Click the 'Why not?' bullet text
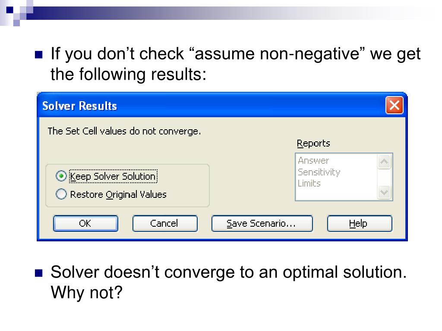 pyautogui.click(x=86, y=293)
